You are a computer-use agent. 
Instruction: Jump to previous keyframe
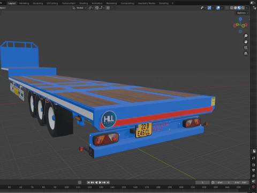(x=92, y=182)
